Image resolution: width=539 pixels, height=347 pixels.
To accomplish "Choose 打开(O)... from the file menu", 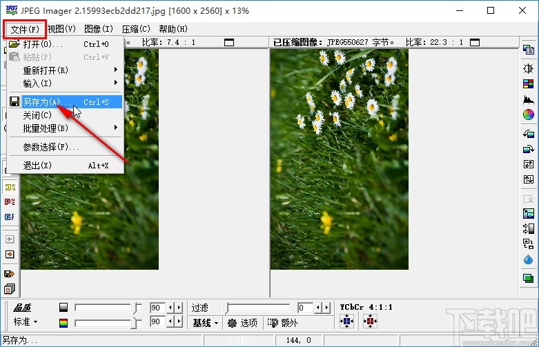I will [65, 44].
